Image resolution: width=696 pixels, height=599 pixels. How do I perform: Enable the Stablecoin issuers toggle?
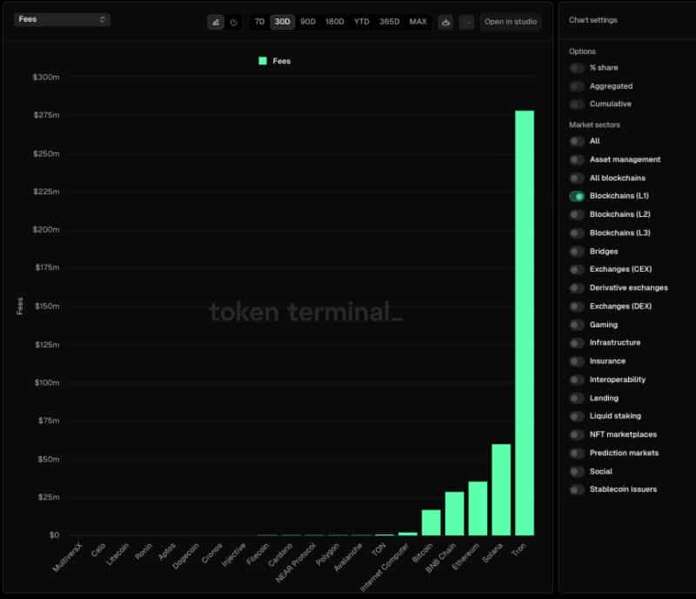point(577,489)
